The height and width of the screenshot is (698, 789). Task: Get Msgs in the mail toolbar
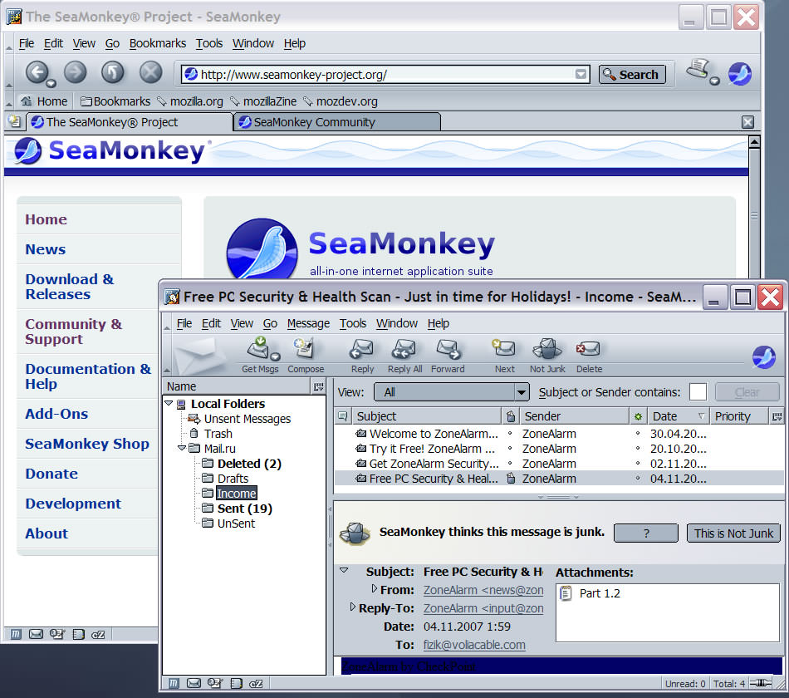coord(260,355)
